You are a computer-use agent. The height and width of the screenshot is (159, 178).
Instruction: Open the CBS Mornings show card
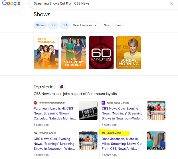tap(46, 53)
